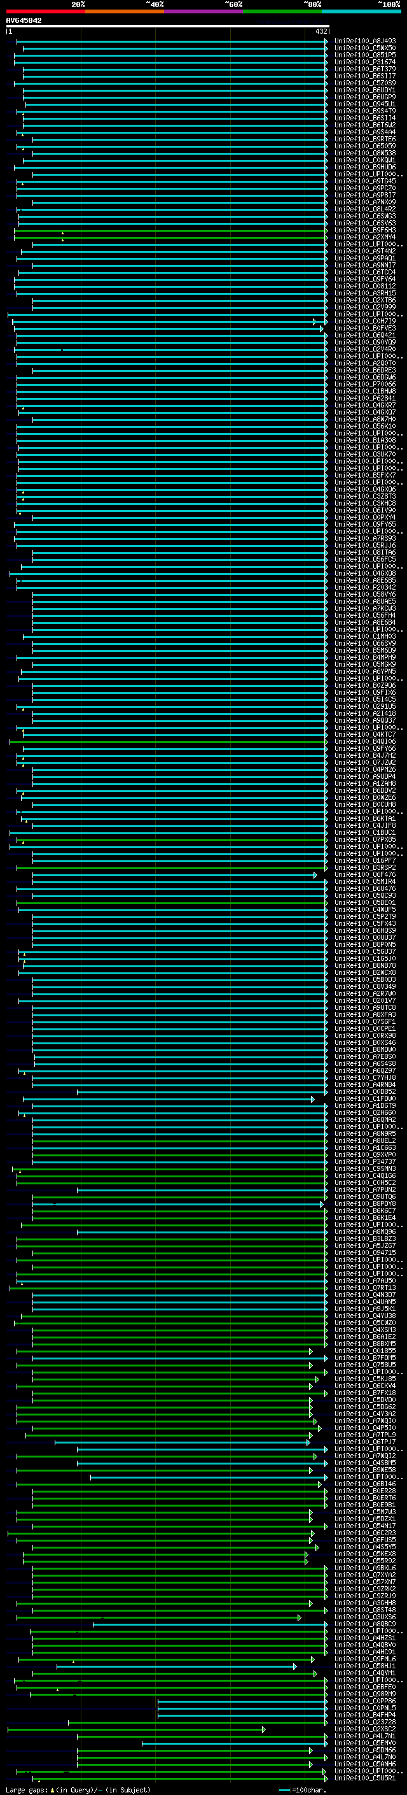Screen dimensions: 407x1795
Task: Click the query end position 432
Action: [321, 31]
